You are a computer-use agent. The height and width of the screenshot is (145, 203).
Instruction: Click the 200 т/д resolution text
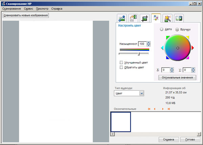pyautogui.click(x=170, y=97)
